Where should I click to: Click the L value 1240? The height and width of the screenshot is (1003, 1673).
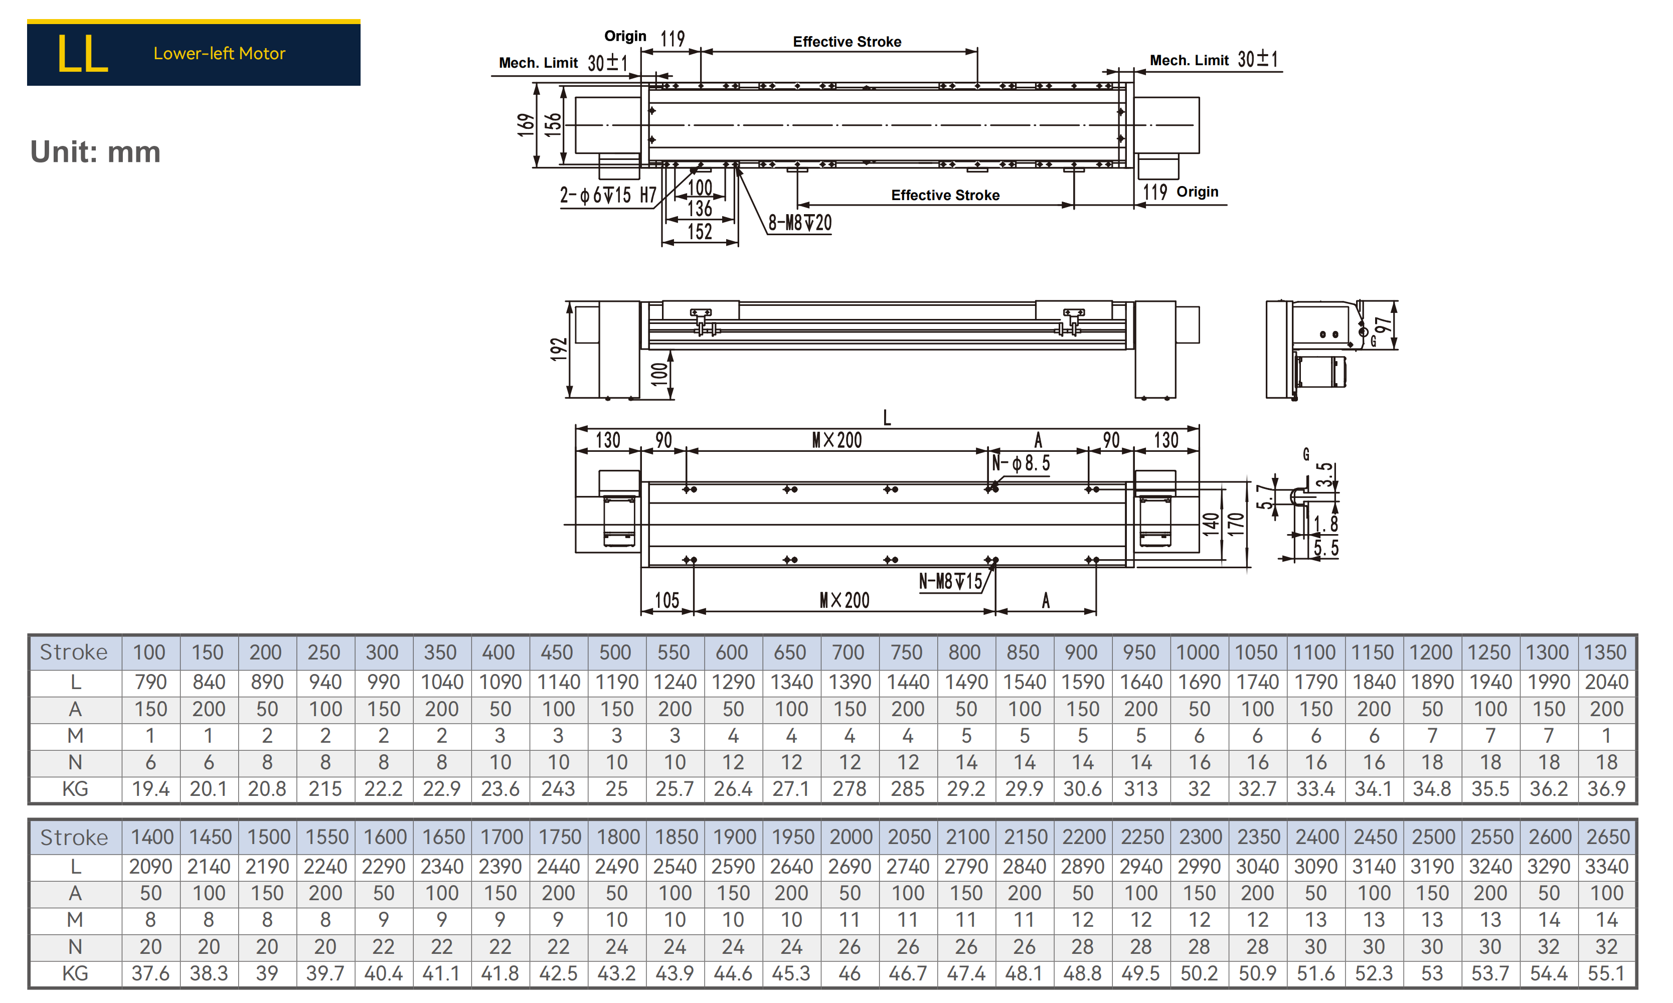(675, 682)
